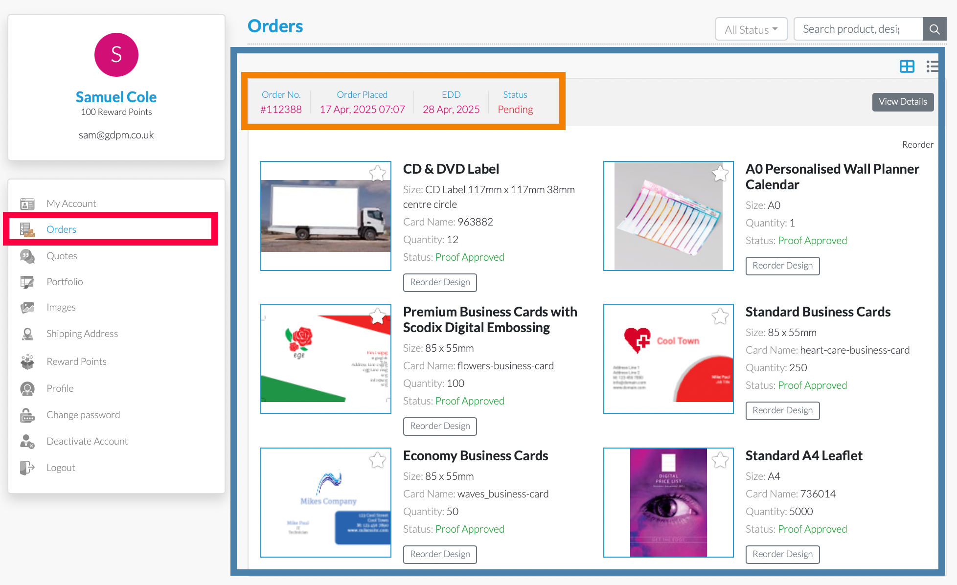The width and height of the screenshot is (957, 585).
Task: Reorder Design for Economy Business Cards
Action: click(x=439, y=554)
